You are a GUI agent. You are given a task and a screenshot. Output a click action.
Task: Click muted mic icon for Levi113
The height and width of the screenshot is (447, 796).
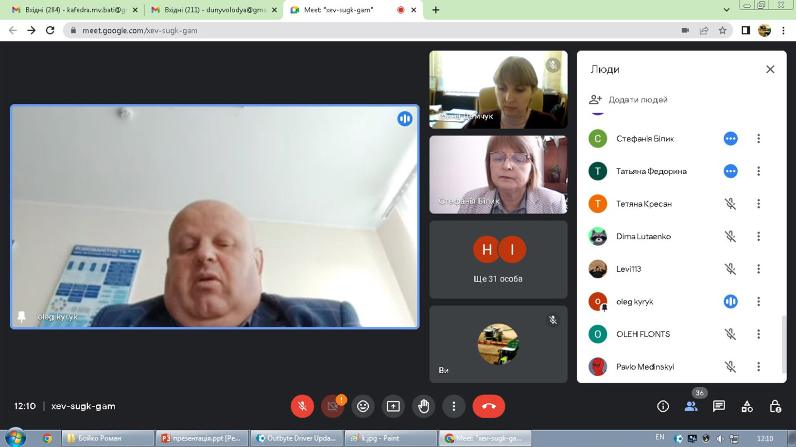click(730, 269)
